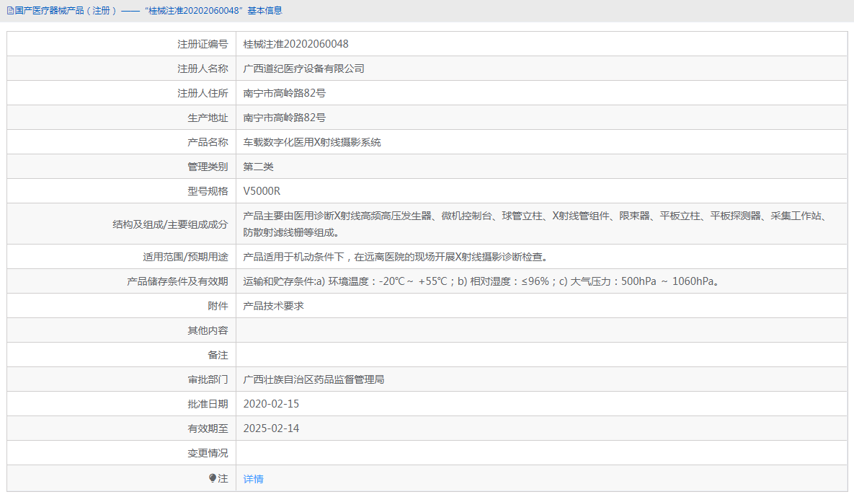Image resolution: width=854 pixels, height=497 pixels.
Task: Click the lightbulb icon next to 注
Action: click(x=211, y=478)
